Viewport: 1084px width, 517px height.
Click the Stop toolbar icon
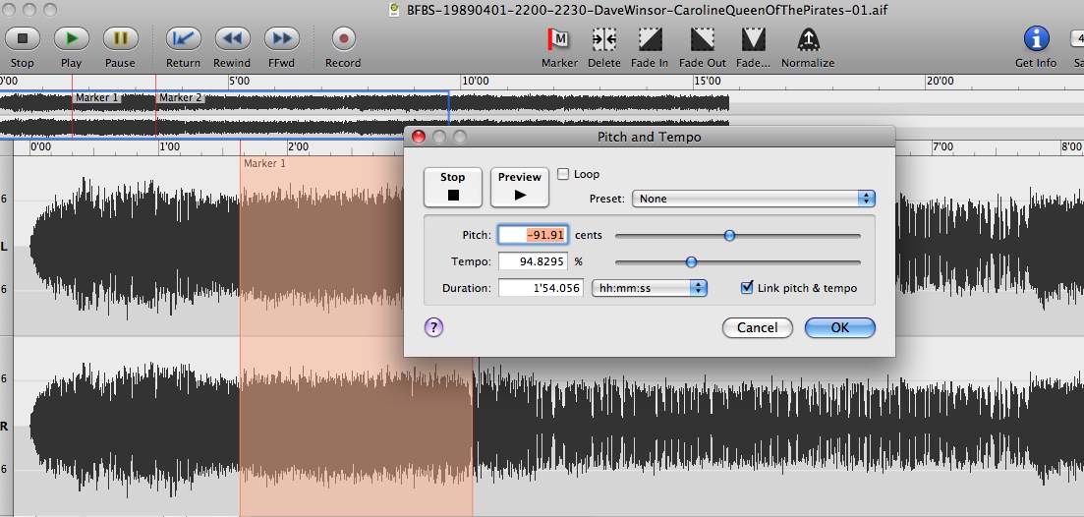22,39
